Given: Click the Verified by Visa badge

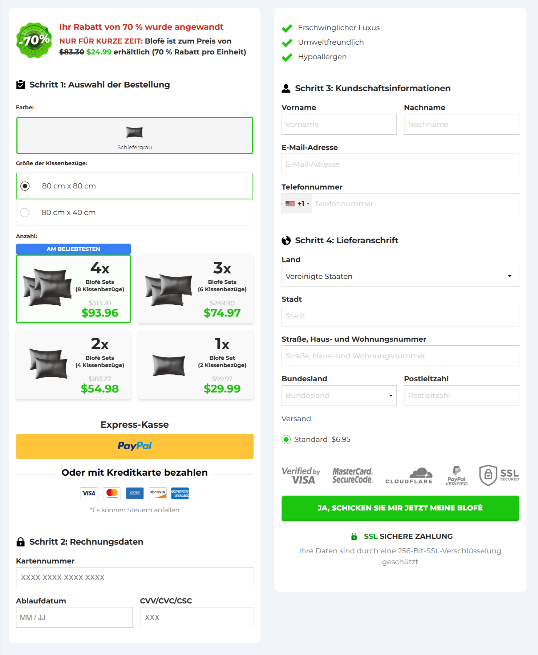Looking at the screenshot, I should 301,476.
